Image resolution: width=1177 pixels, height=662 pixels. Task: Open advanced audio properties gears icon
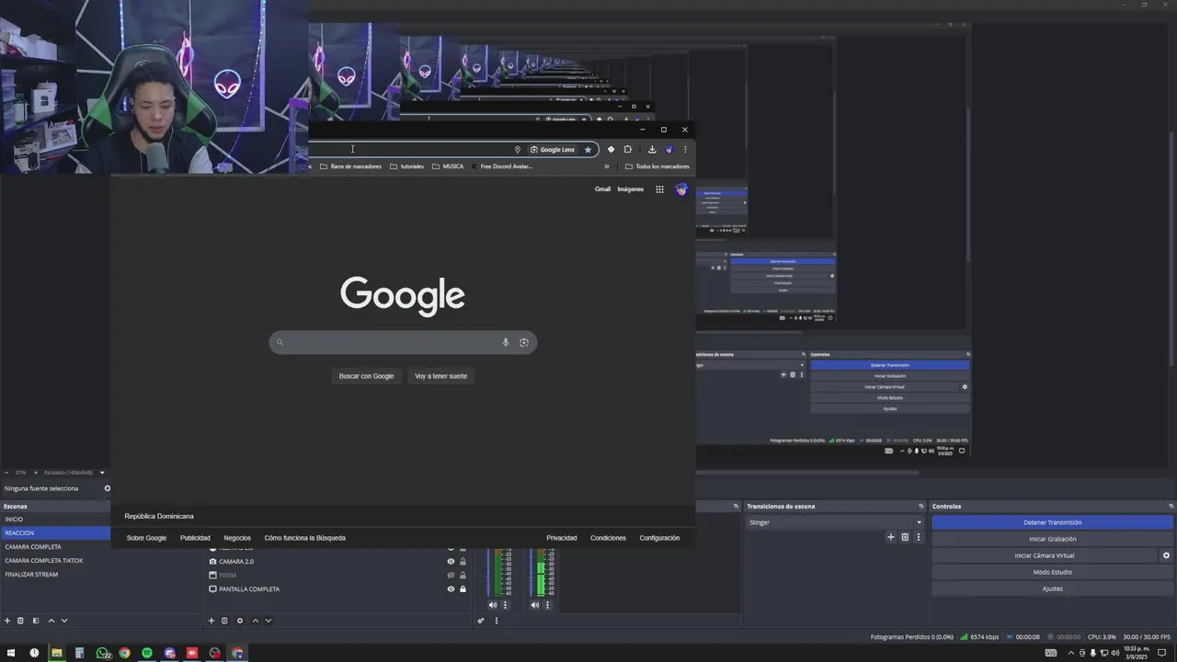coord(481,621)
